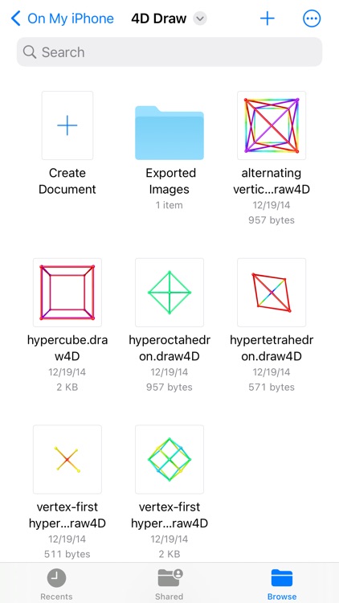Open the 511 bytes vertex-first file
This screenshot has width=339, height=603.
pos(67,459)
